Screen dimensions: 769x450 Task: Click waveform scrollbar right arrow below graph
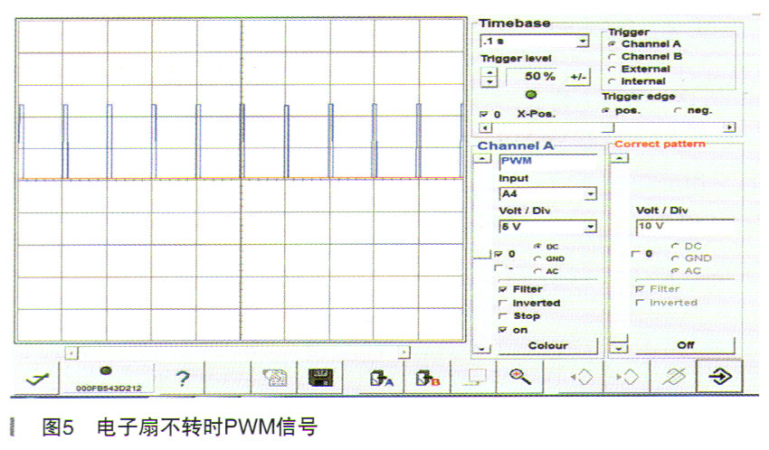tap(404, 352)
